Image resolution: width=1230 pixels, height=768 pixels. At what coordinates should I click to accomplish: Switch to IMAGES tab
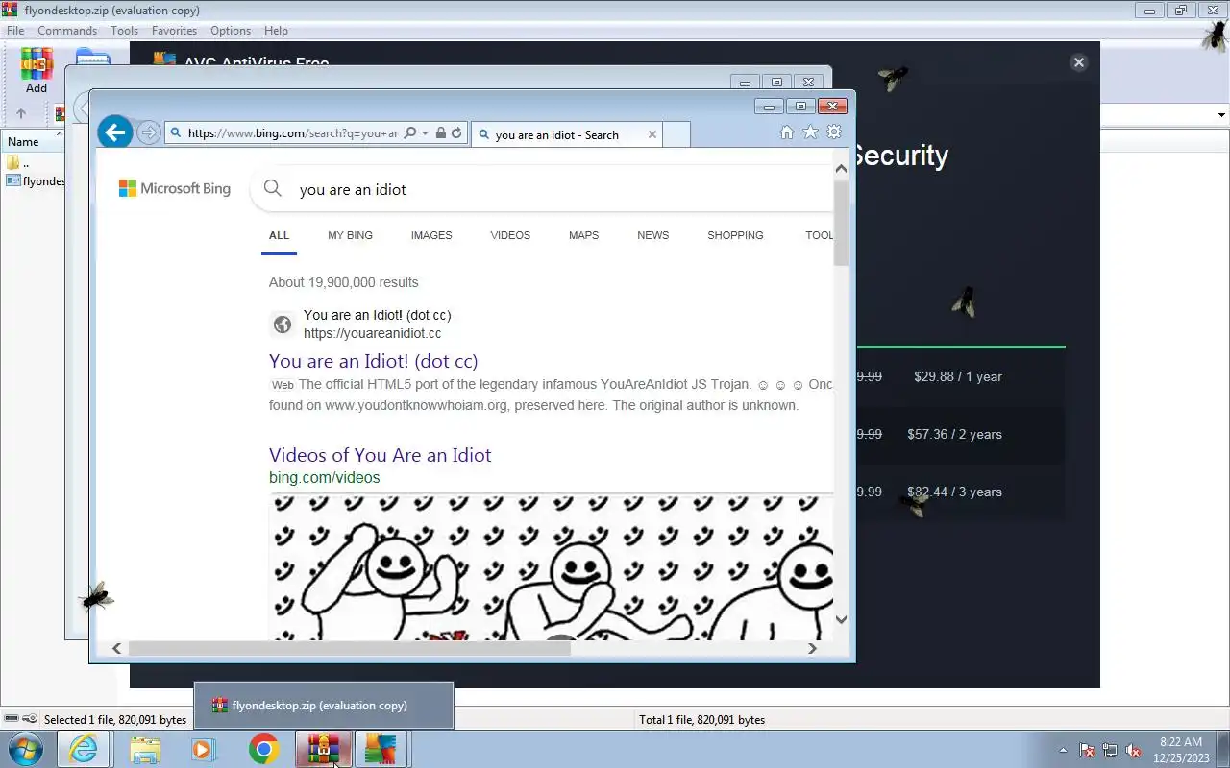(431, 235)
